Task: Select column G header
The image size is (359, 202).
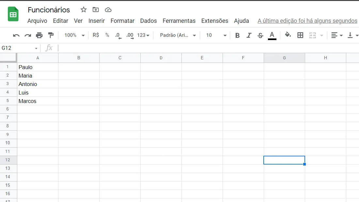Action: [x=284, y=58]
